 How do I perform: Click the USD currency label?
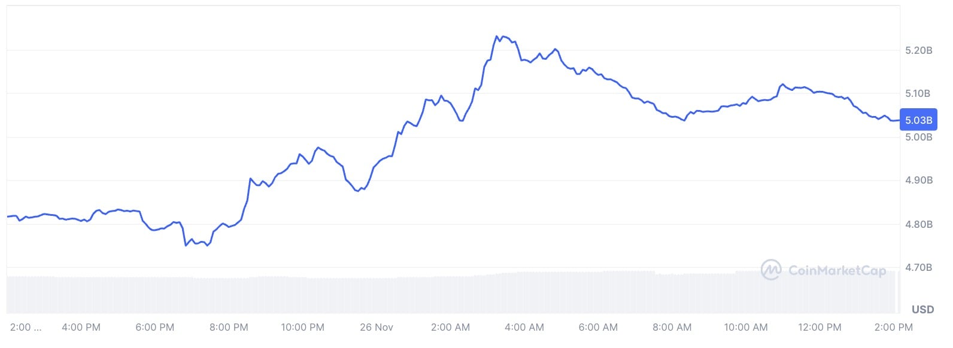(922, 309)
